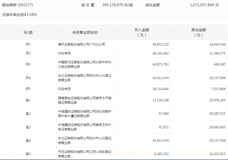Click the sell amount 649,387

pyautogui.click(x=219, y=64)
